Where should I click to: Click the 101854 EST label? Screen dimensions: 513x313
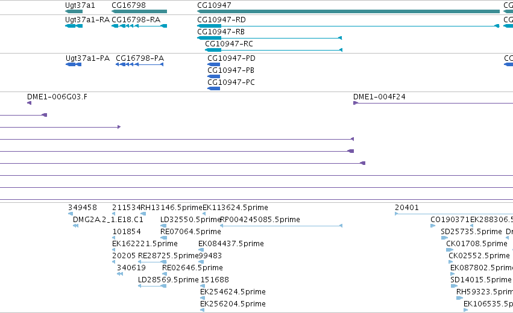pos(127,232)
